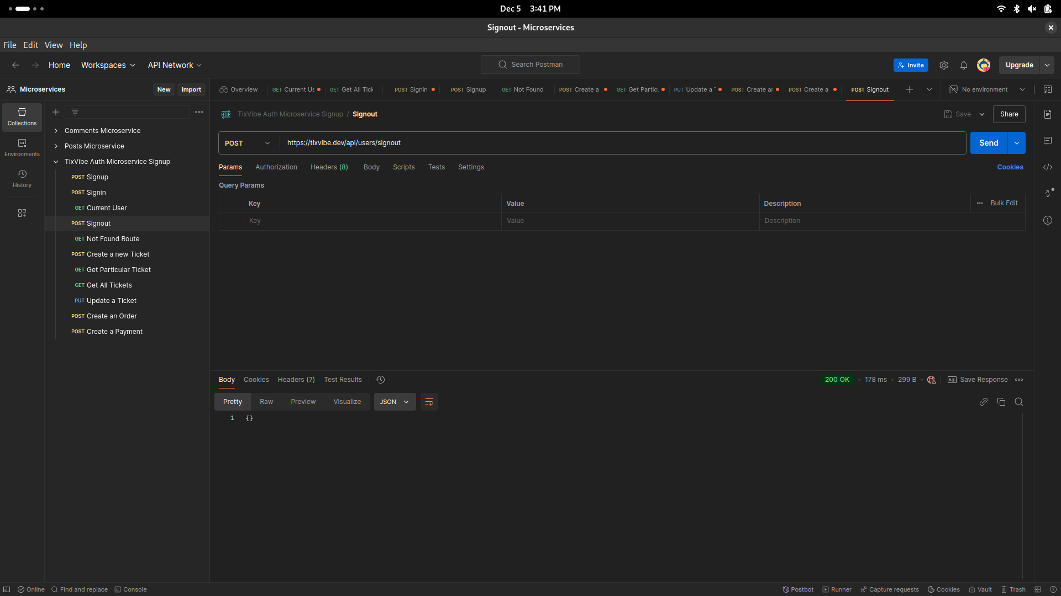Open the Collections sidebar panel
This screenshot has height=596, width=1061.
coord(22,117)
